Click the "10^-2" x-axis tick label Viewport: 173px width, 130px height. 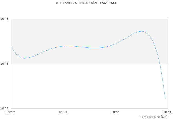pos(11,112)
